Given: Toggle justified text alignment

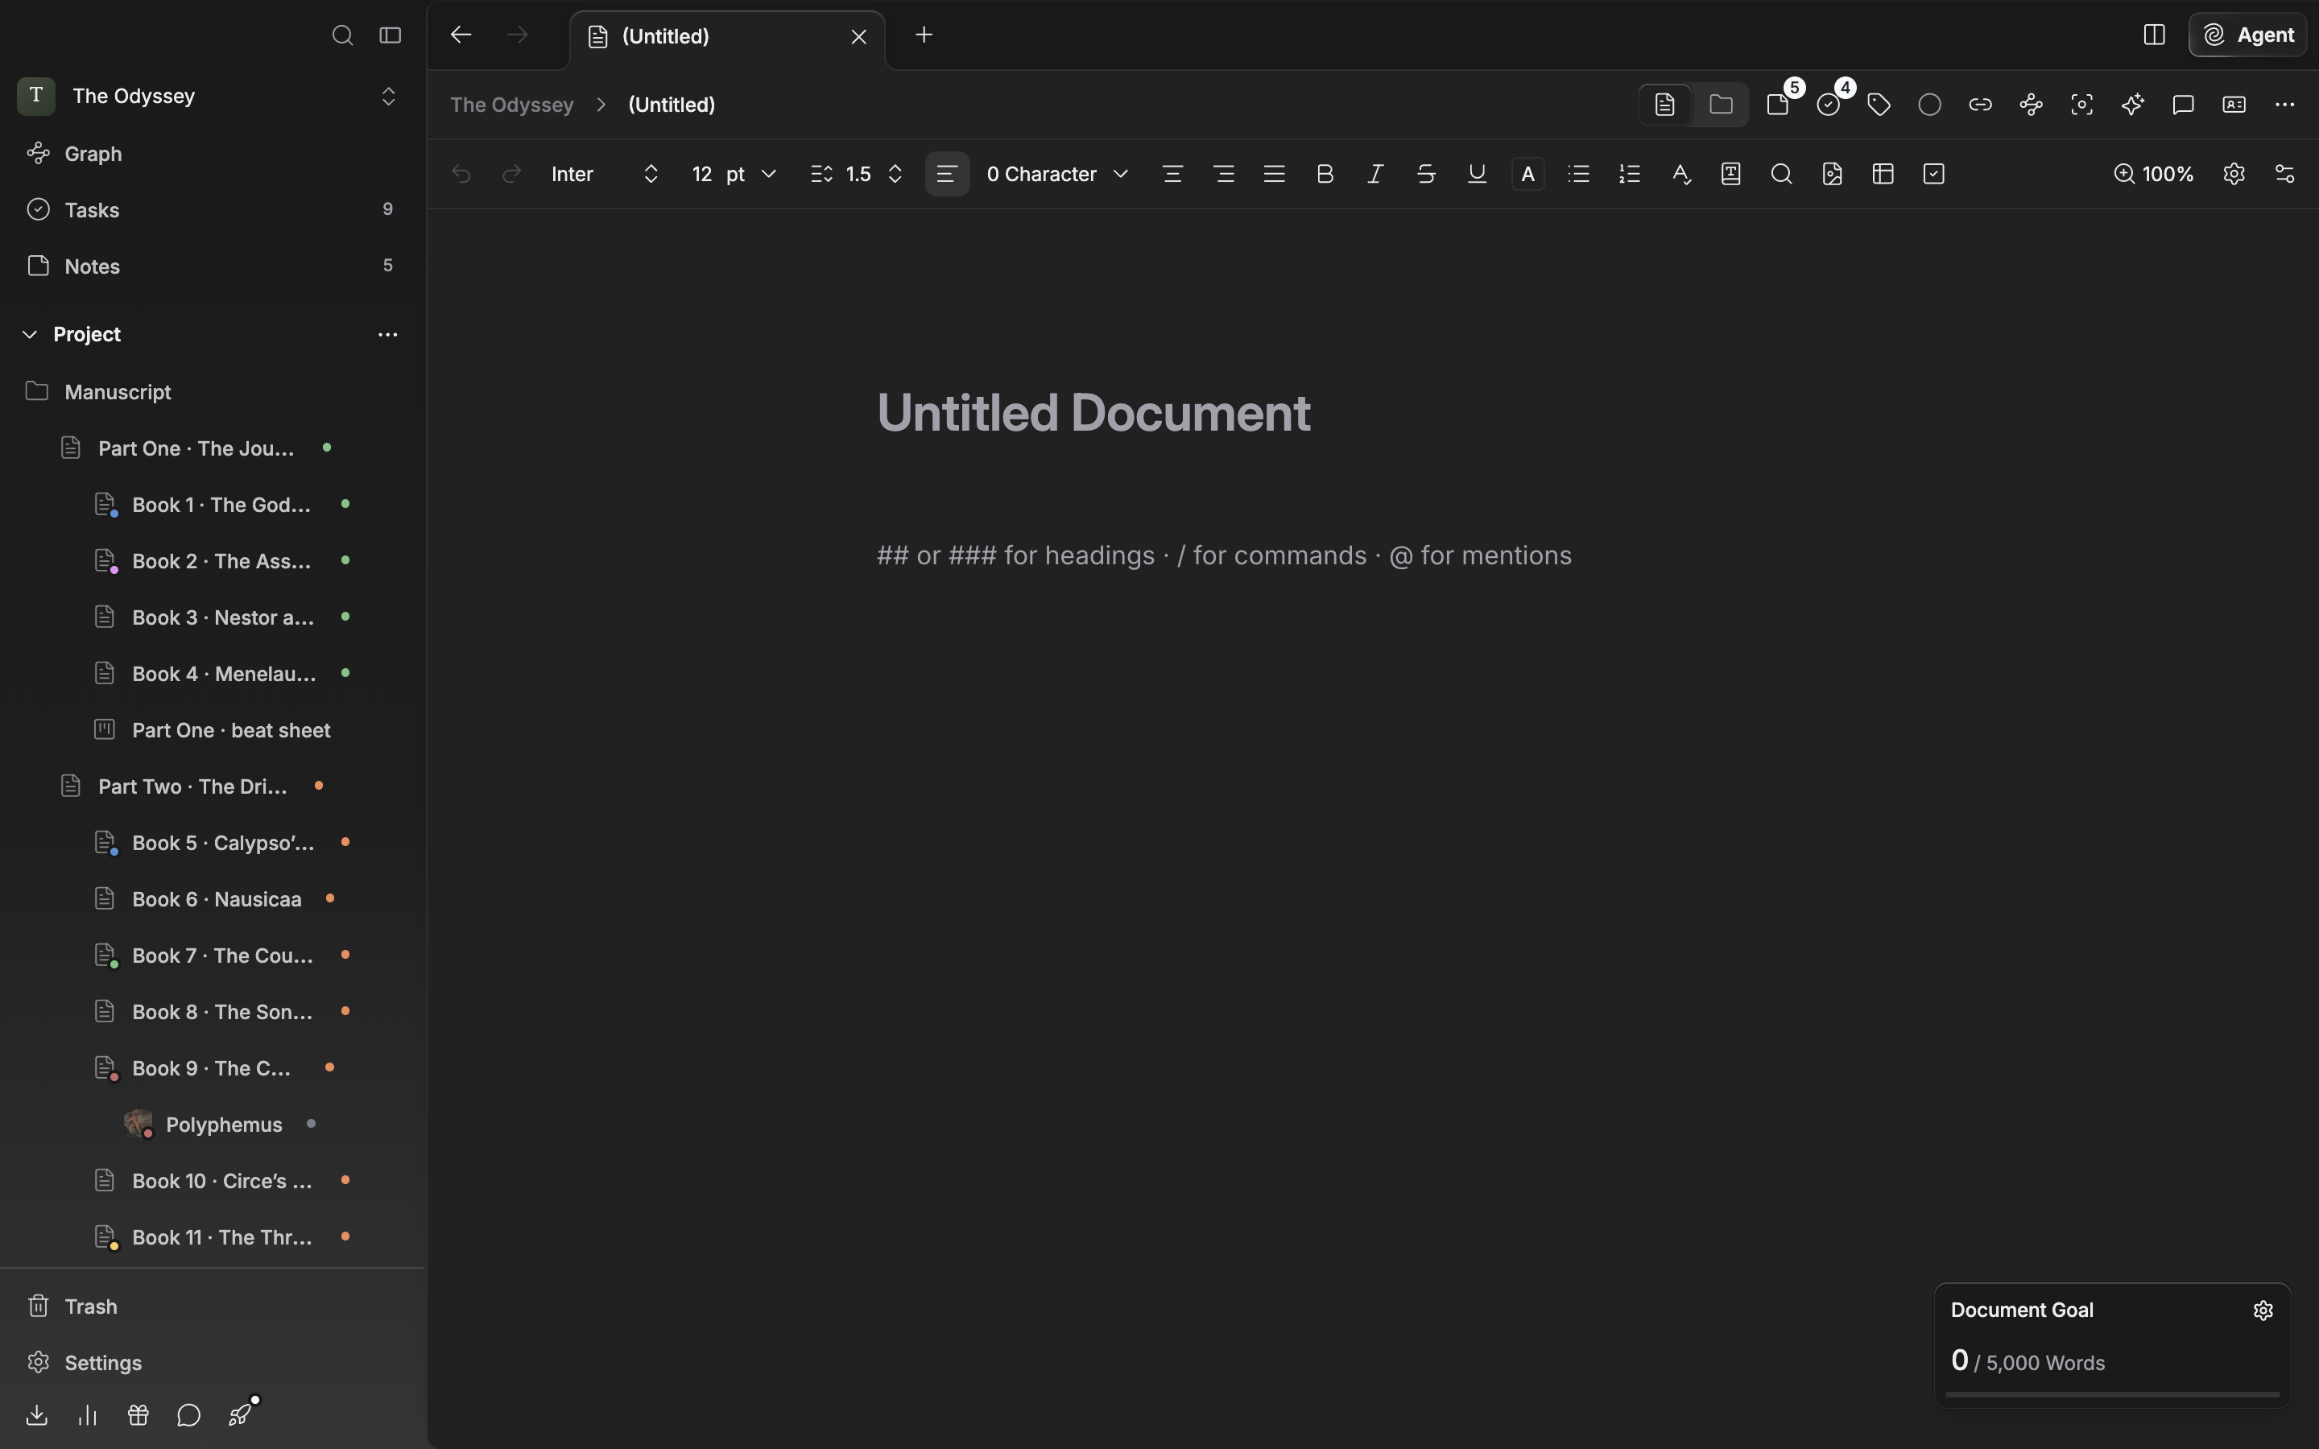Looking at the screenshot, I should click(1275, 175).
